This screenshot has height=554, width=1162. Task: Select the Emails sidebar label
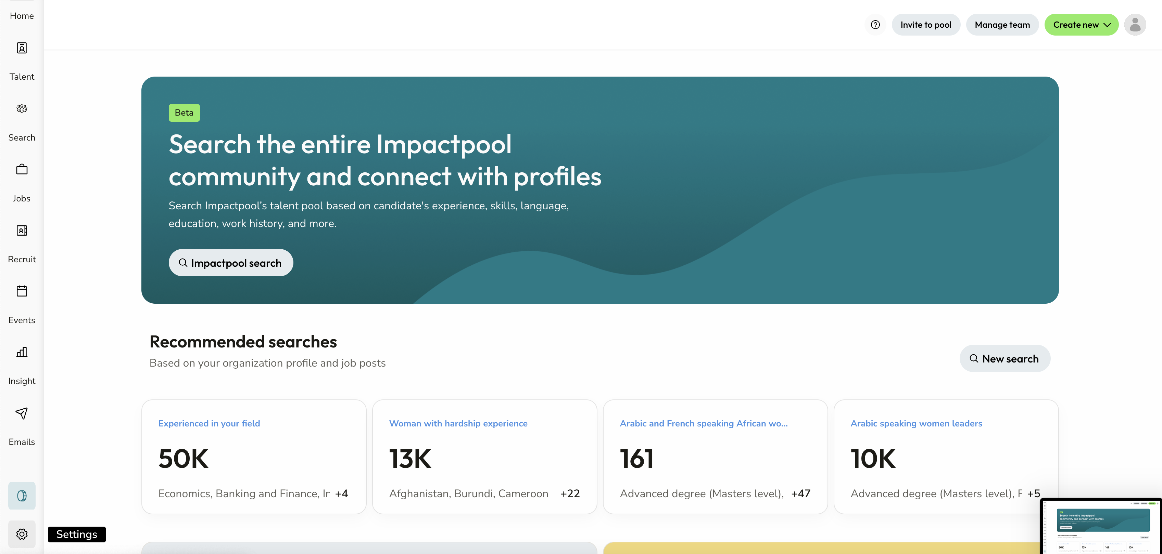22,442
